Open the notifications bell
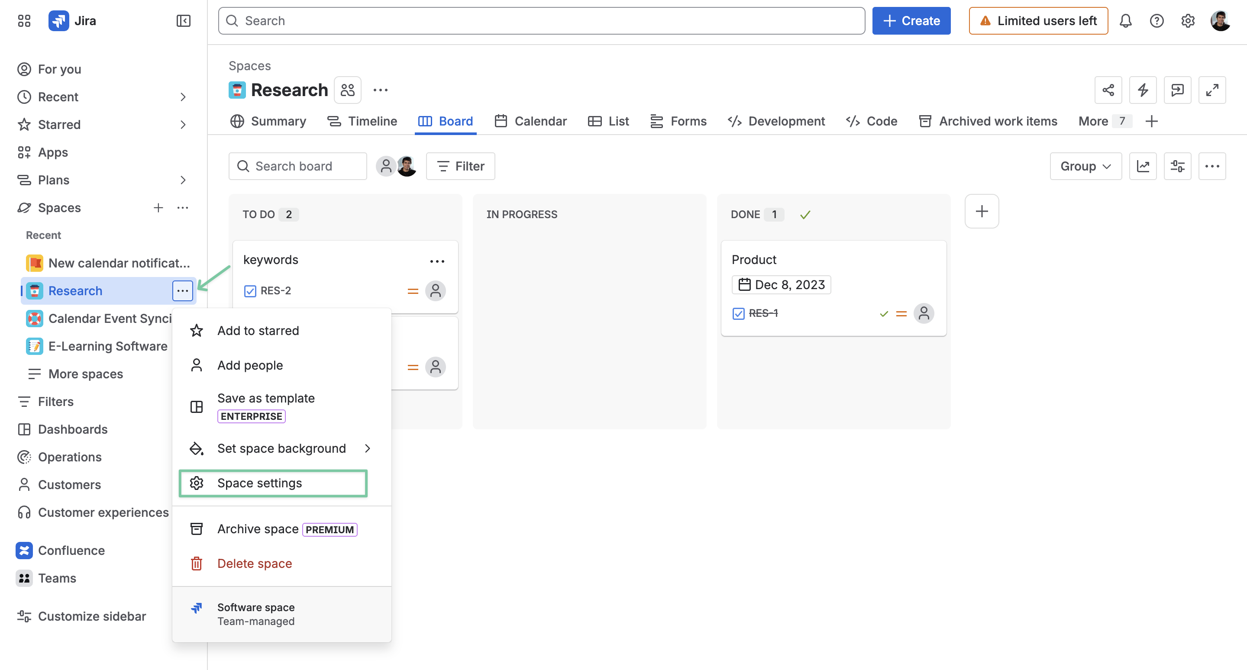 1125,21
